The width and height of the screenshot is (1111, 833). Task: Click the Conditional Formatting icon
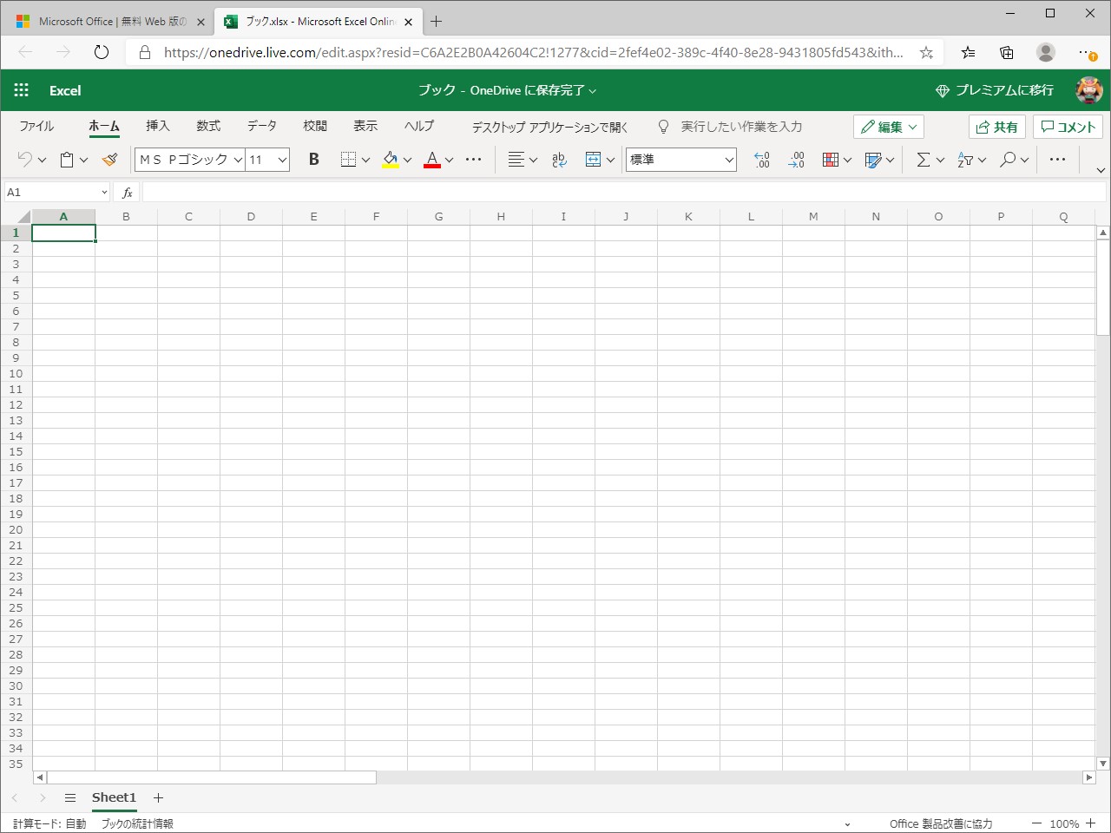830,160
